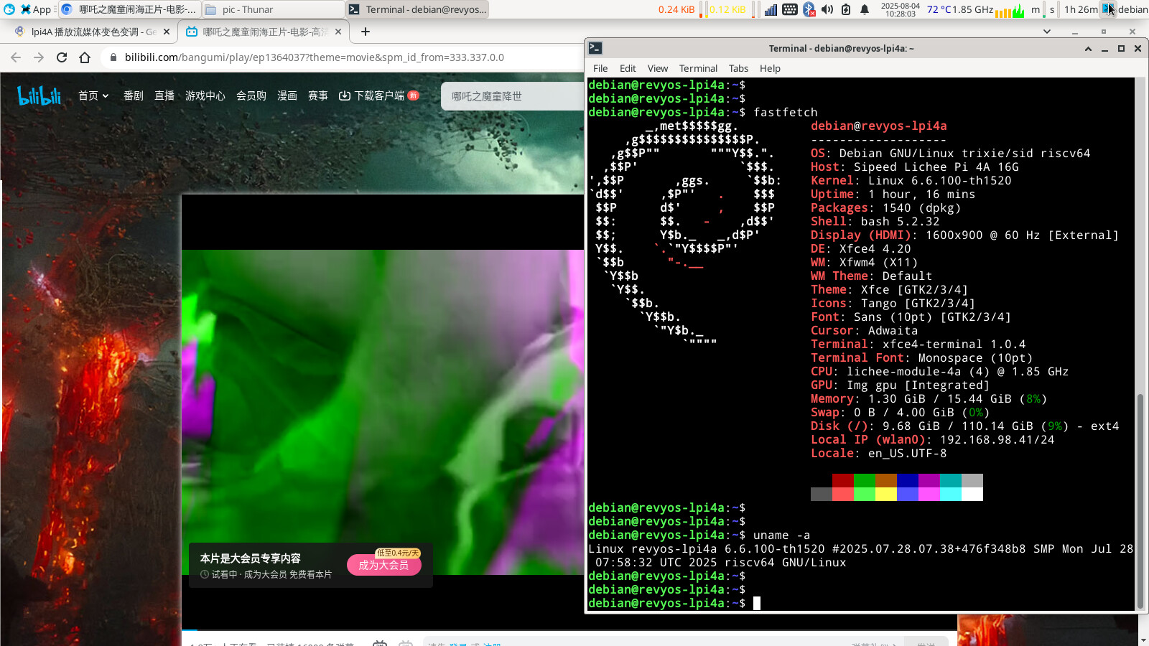Click the date and time clock

[900, 9]
